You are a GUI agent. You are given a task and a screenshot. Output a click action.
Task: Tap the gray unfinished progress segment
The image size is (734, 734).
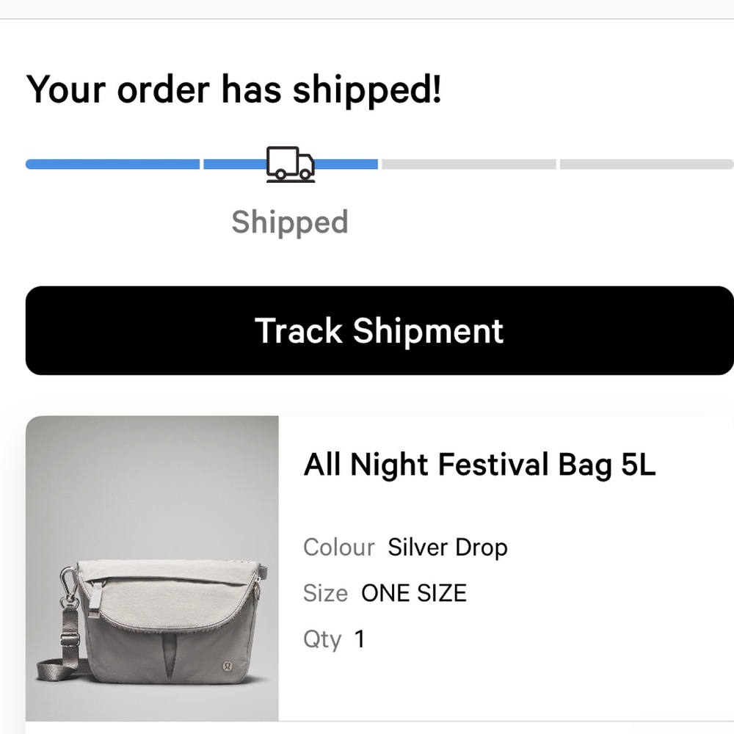click(470, 164)
